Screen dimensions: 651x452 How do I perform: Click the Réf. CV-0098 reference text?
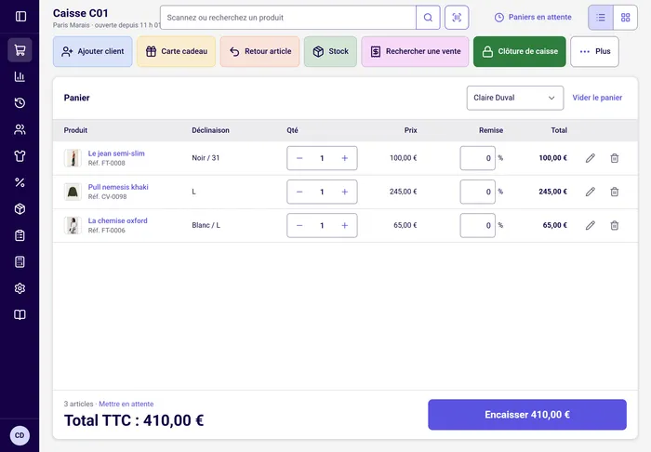(108, 197)
